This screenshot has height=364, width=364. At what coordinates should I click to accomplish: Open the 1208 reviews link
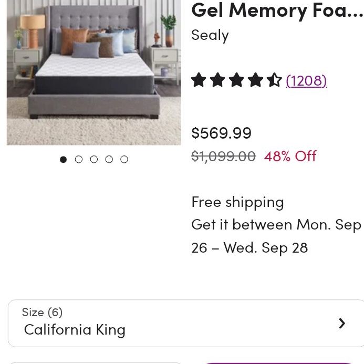click(x=306, y=81)
